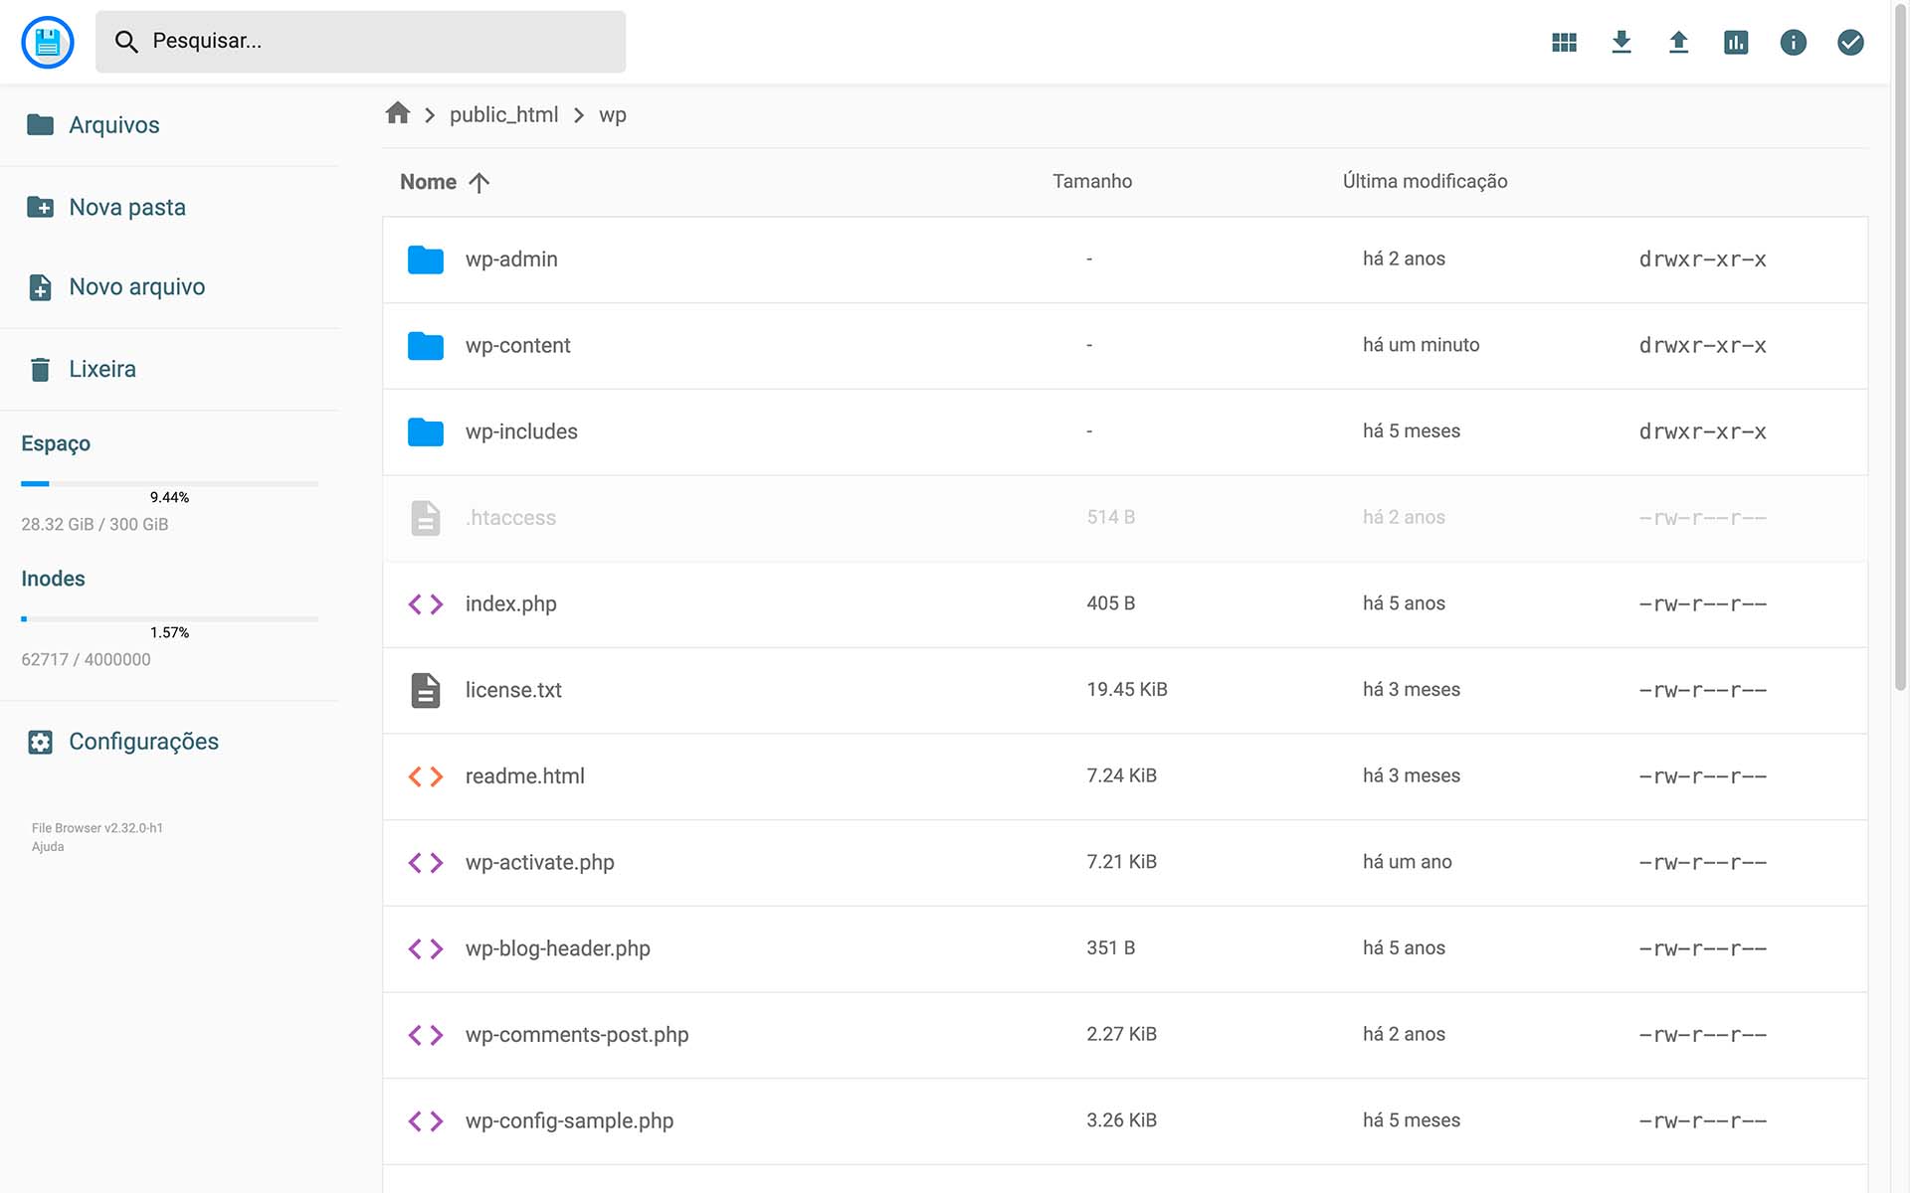Select wp-blog-header.php file name
The height and width of the screenshot is (1193, 1910).
click(x=557, y=948)
